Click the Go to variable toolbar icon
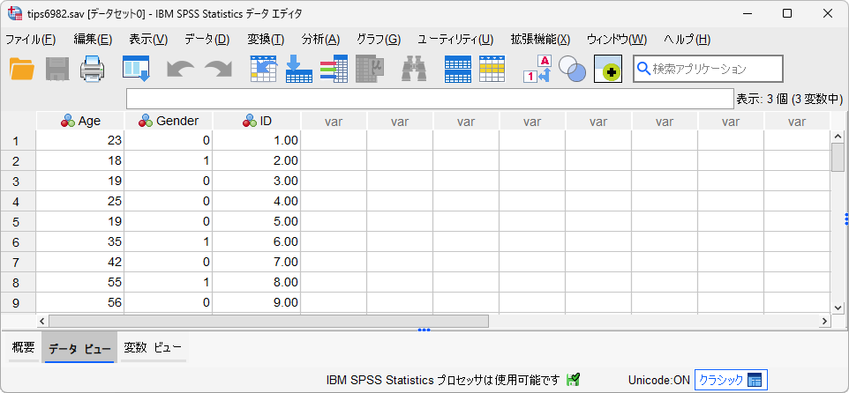This screenshot has width=849, height=393. pos(299,69)
